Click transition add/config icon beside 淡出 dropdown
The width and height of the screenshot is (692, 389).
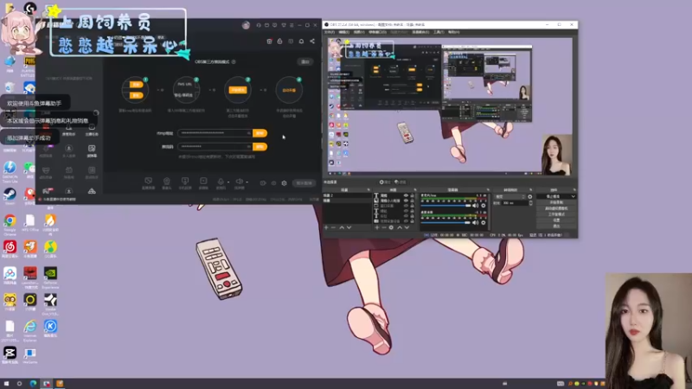[x=530, y=197]
